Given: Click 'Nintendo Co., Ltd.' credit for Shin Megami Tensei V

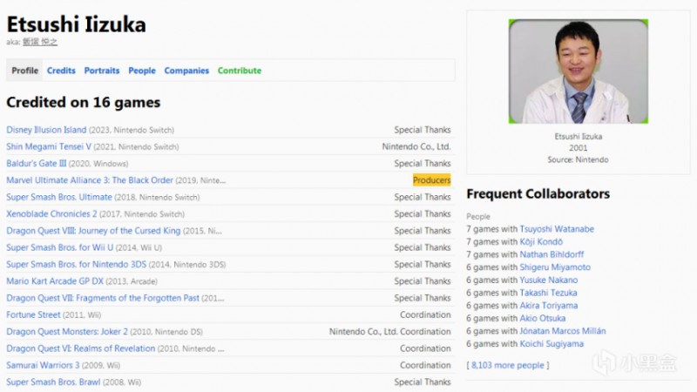Looking at the screenshot, I should pos(416,146).
